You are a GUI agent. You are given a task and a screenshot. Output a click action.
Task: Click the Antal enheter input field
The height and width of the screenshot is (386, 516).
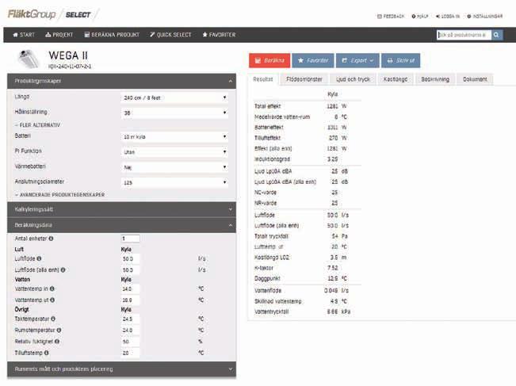(130, 239)
